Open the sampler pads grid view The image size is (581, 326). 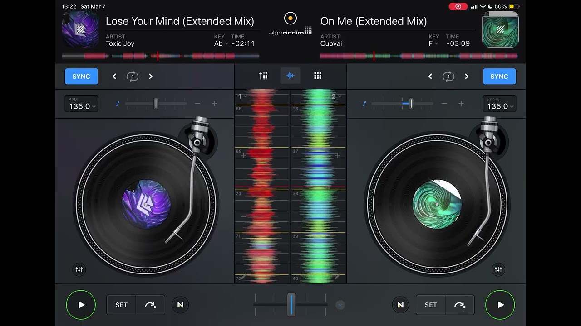pos(318,76)
